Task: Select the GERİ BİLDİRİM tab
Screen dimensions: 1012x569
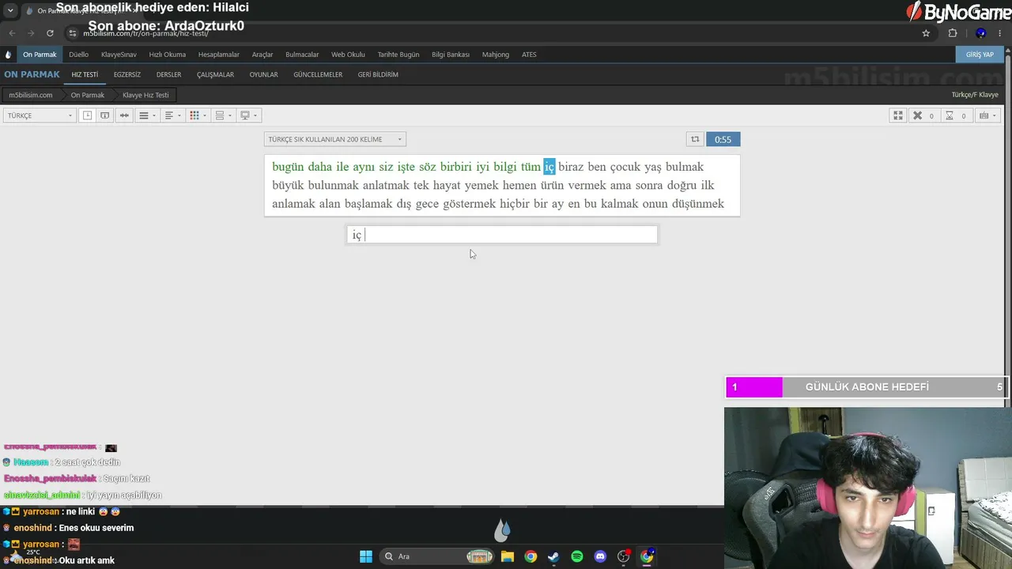Action: point(378,74)
